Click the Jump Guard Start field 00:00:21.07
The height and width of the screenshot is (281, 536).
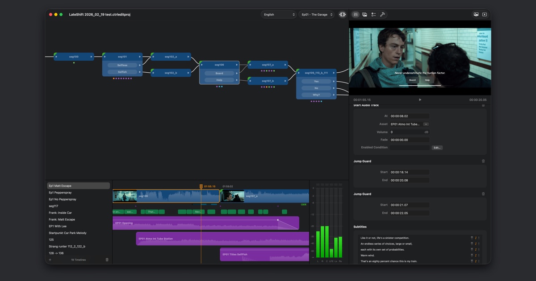click(x=409, y=205)
